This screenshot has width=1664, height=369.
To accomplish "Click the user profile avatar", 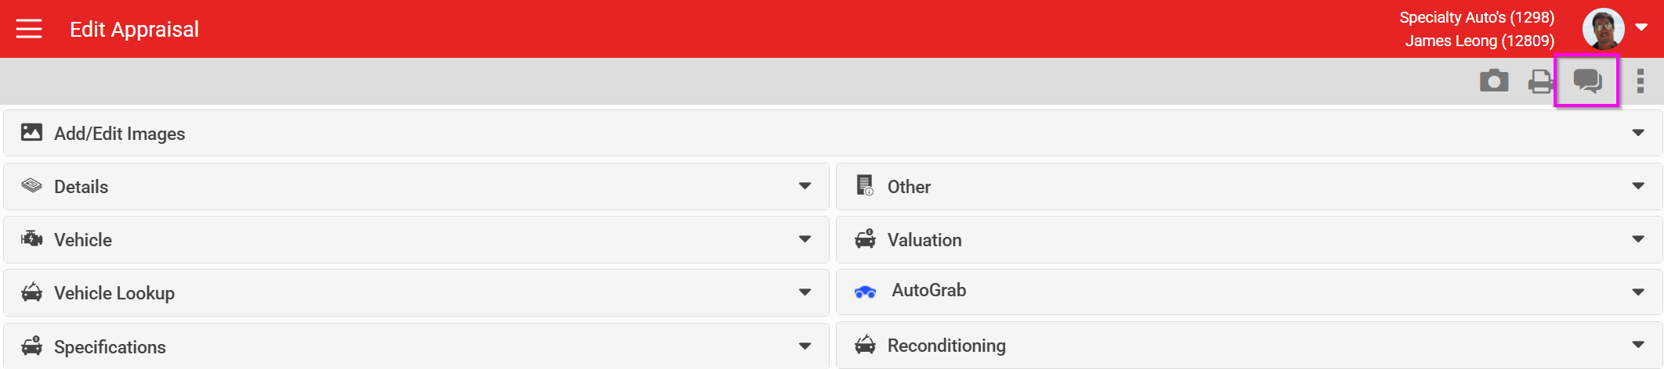I will 1603,29.
